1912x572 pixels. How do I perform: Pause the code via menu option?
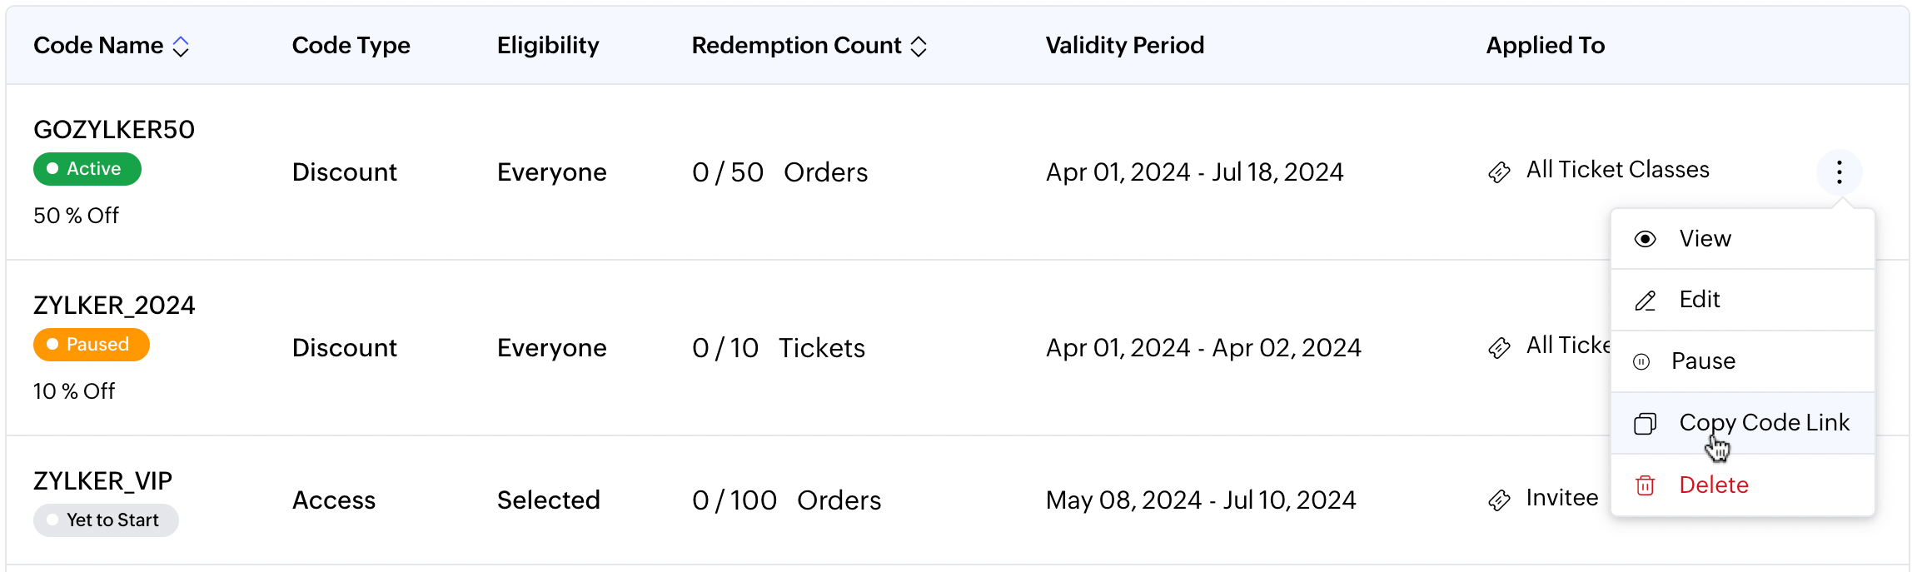pos(1703,361)
